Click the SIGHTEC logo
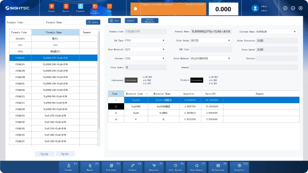This screenshot has width=308, height=173. pyautogui.click(x=17, y=8)
